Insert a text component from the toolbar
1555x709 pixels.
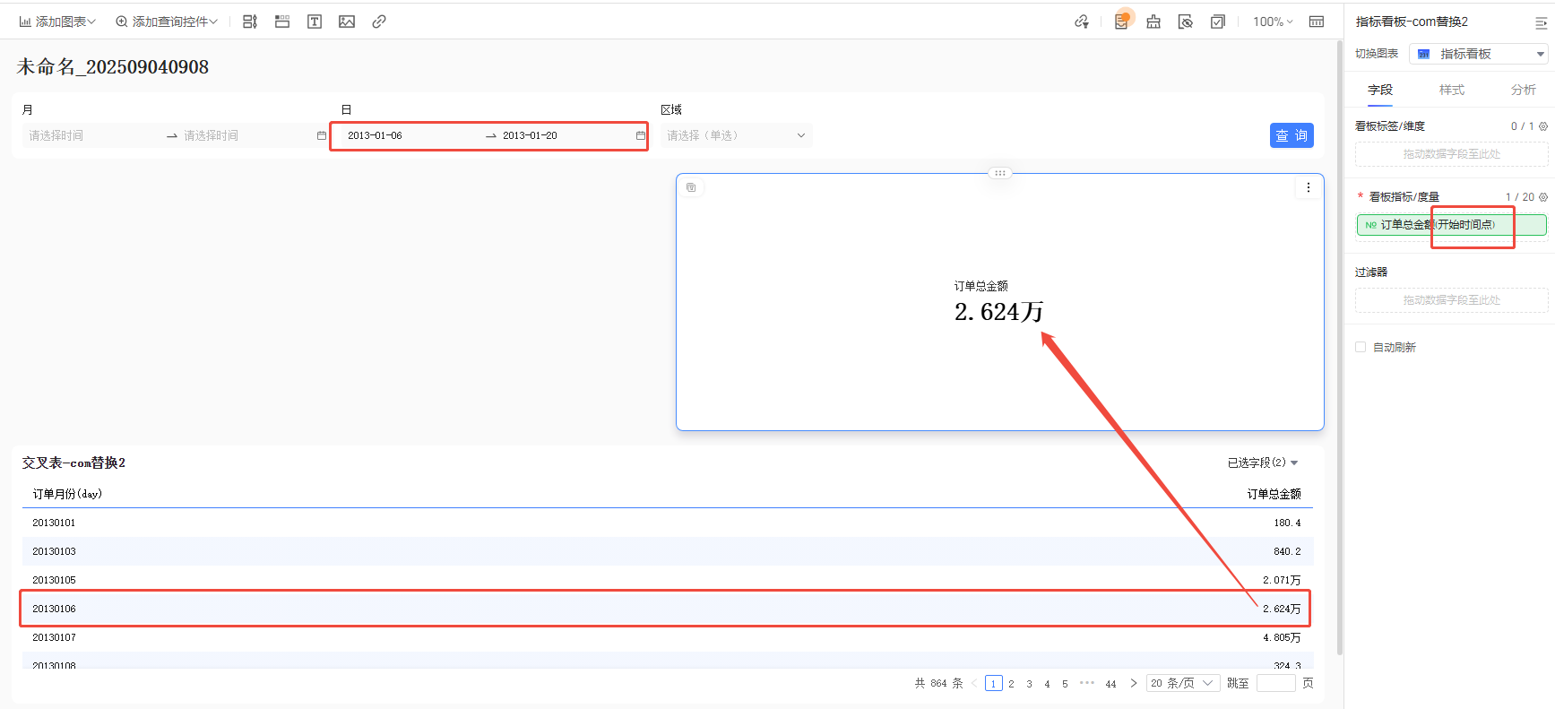pos(315,22)
